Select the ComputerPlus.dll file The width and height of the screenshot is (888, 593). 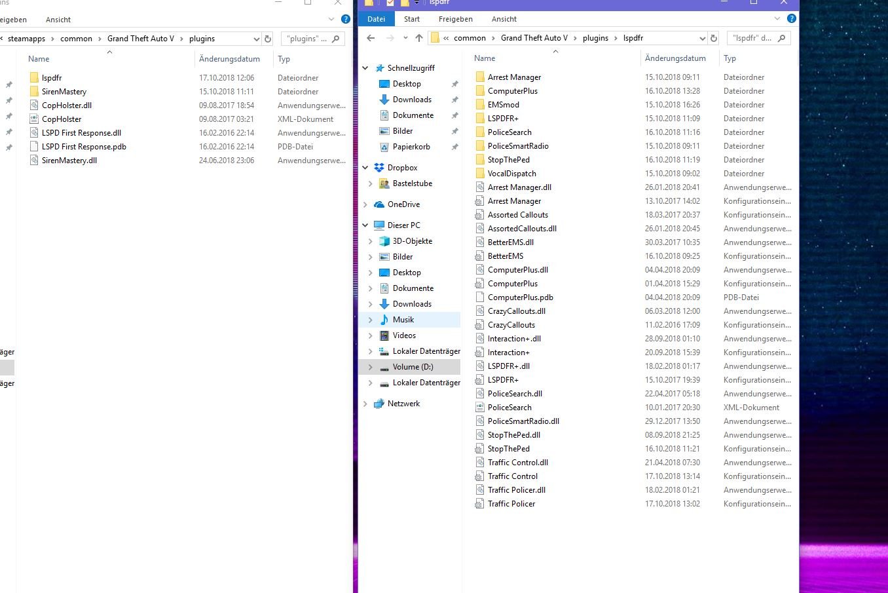pos(517,270)
